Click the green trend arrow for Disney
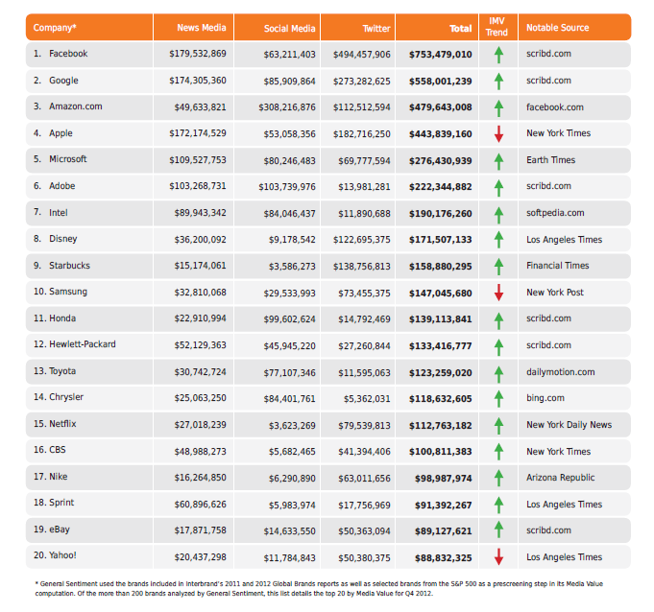 tap(498, 240)
